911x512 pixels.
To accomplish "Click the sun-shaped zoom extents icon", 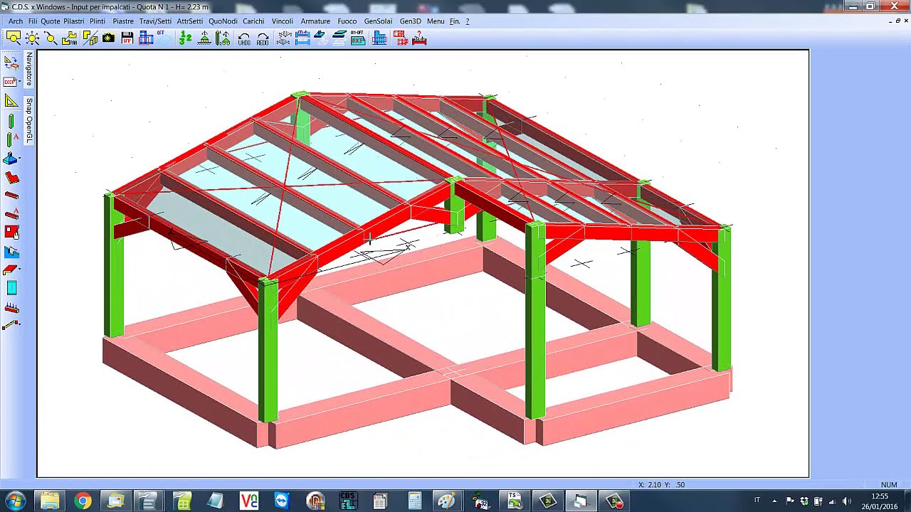I will coord(33,38).
